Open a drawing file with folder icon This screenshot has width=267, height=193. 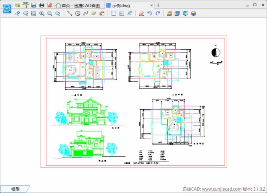pyautogui.click(x=18, y=5)
